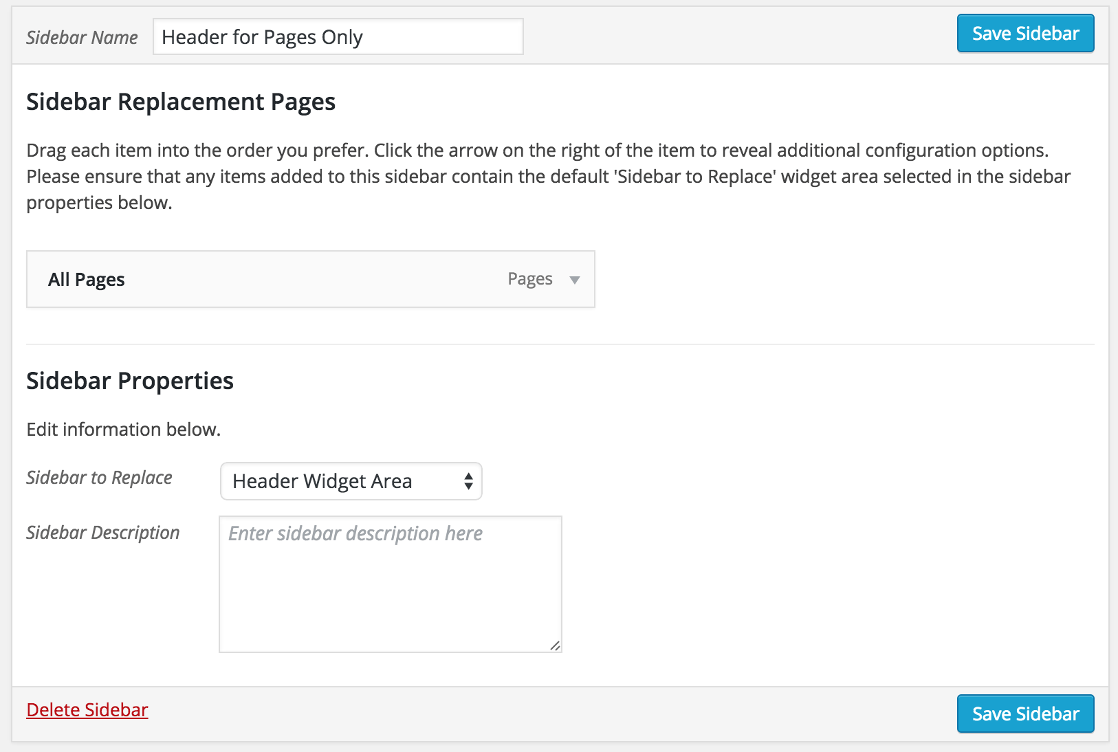Image resolution: width=1118 pixels, height=752 pixels.
Task: Focus the Sidebar Description textarea
Action: tap(391, 584)
